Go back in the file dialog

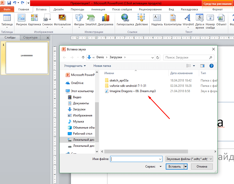coord(64,57)
